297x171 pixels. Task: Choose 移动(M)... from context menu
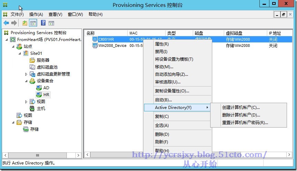click(177, 67)
